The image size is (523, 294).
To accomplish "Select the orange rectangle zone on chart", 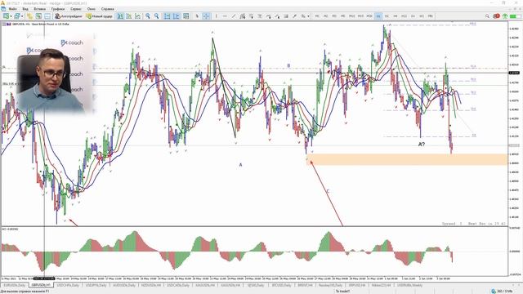I will pyautogui.click(x=407, y=159).
